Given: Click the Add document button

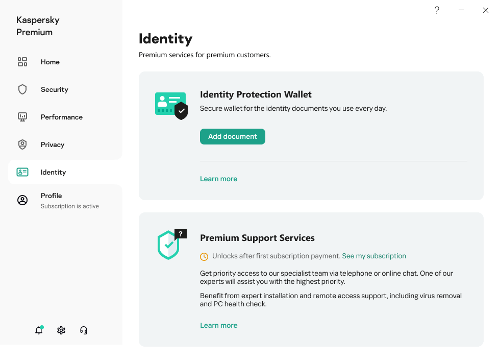Looking at the screenshot, I should tap(233, 136).
